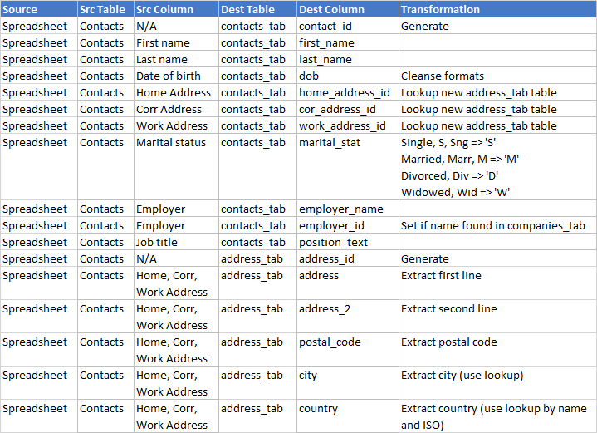Click the Src Column header cell
597x433 pixels.
pos(164,10)
